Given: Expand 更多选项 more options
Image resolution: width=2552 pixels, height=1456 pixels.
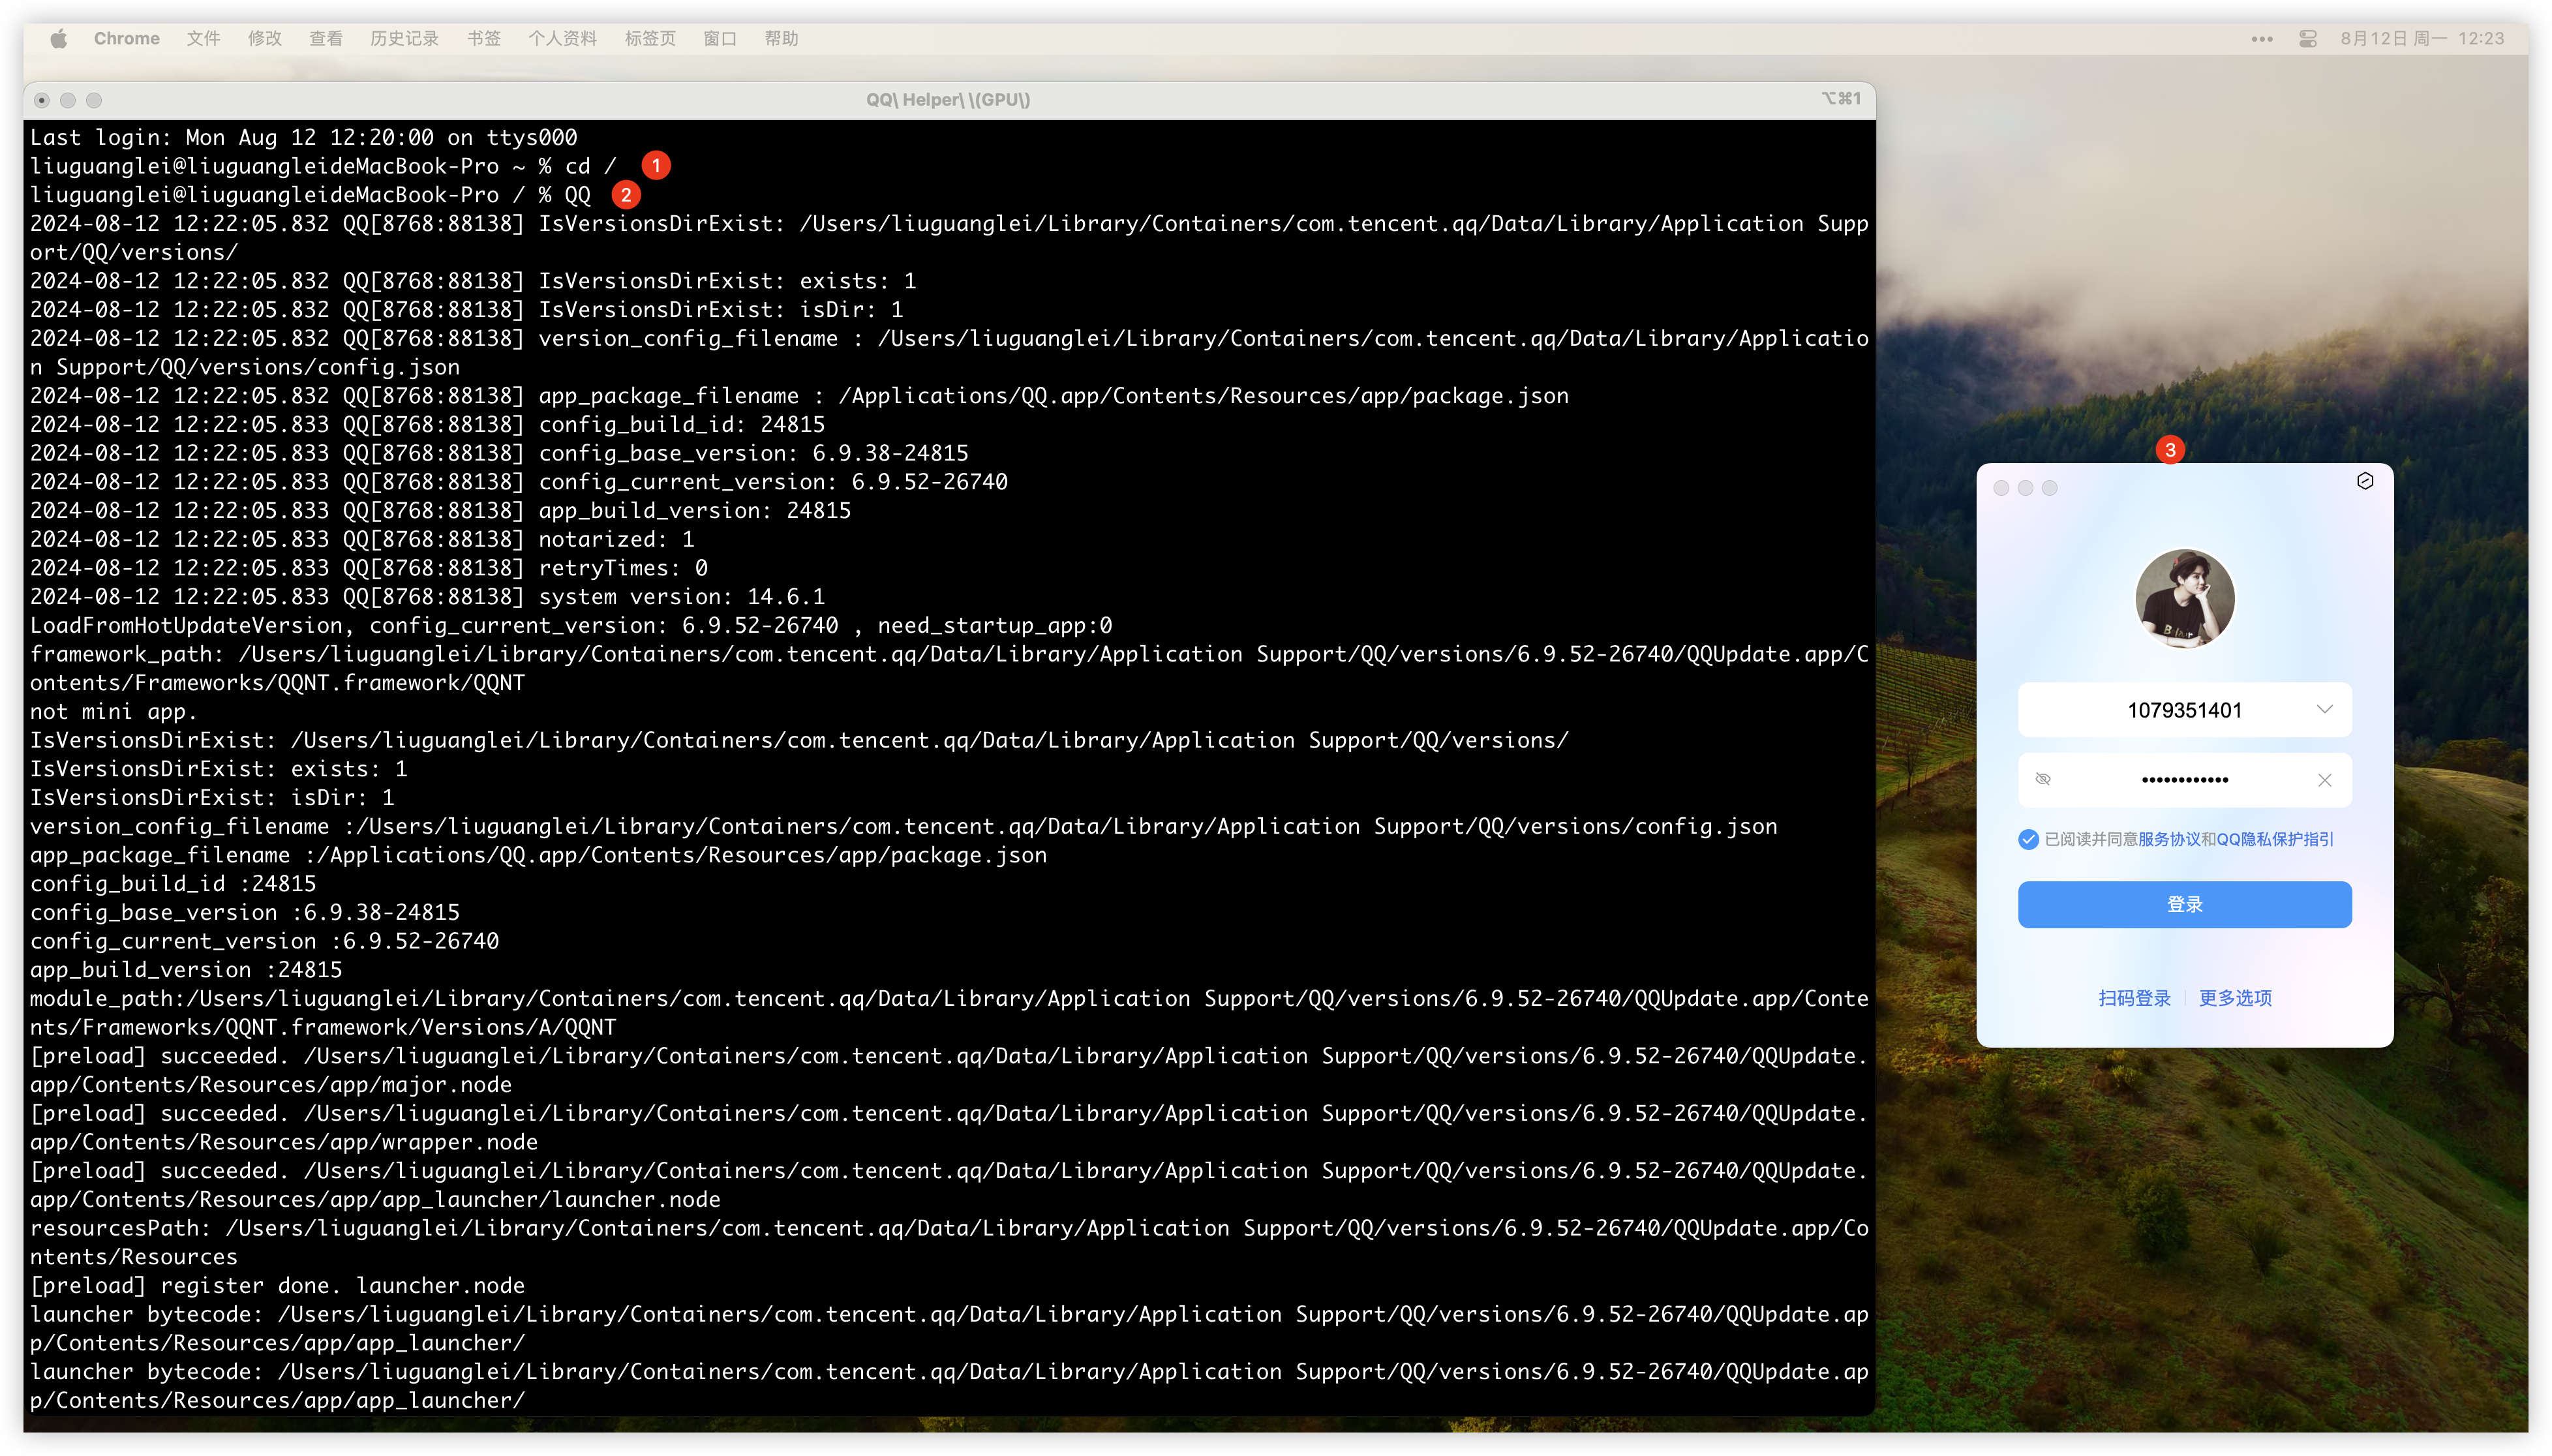Looking at the screenshot, I should pyautogui.click(x=2235, y=998).
